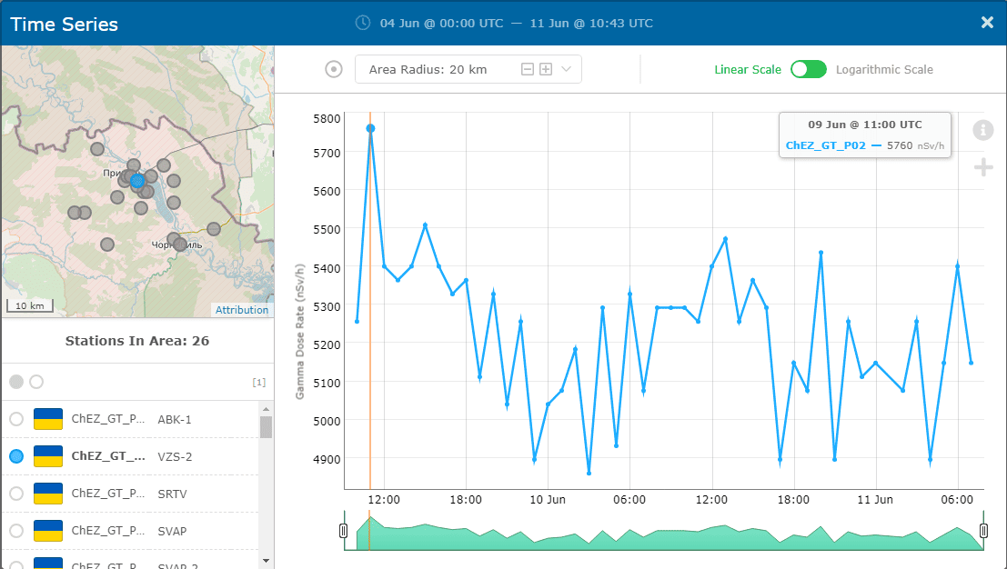Screen dimensions: 1007x569
Task: Click right handle of timeline range slider
Action: point(983,531)
